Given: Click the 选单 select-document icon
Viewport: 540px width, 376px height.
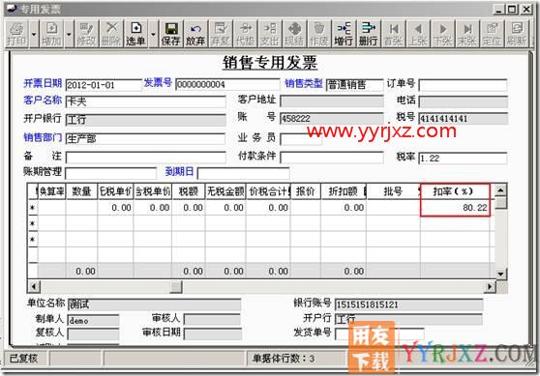Looking at the screenshot, I should 136,34.
